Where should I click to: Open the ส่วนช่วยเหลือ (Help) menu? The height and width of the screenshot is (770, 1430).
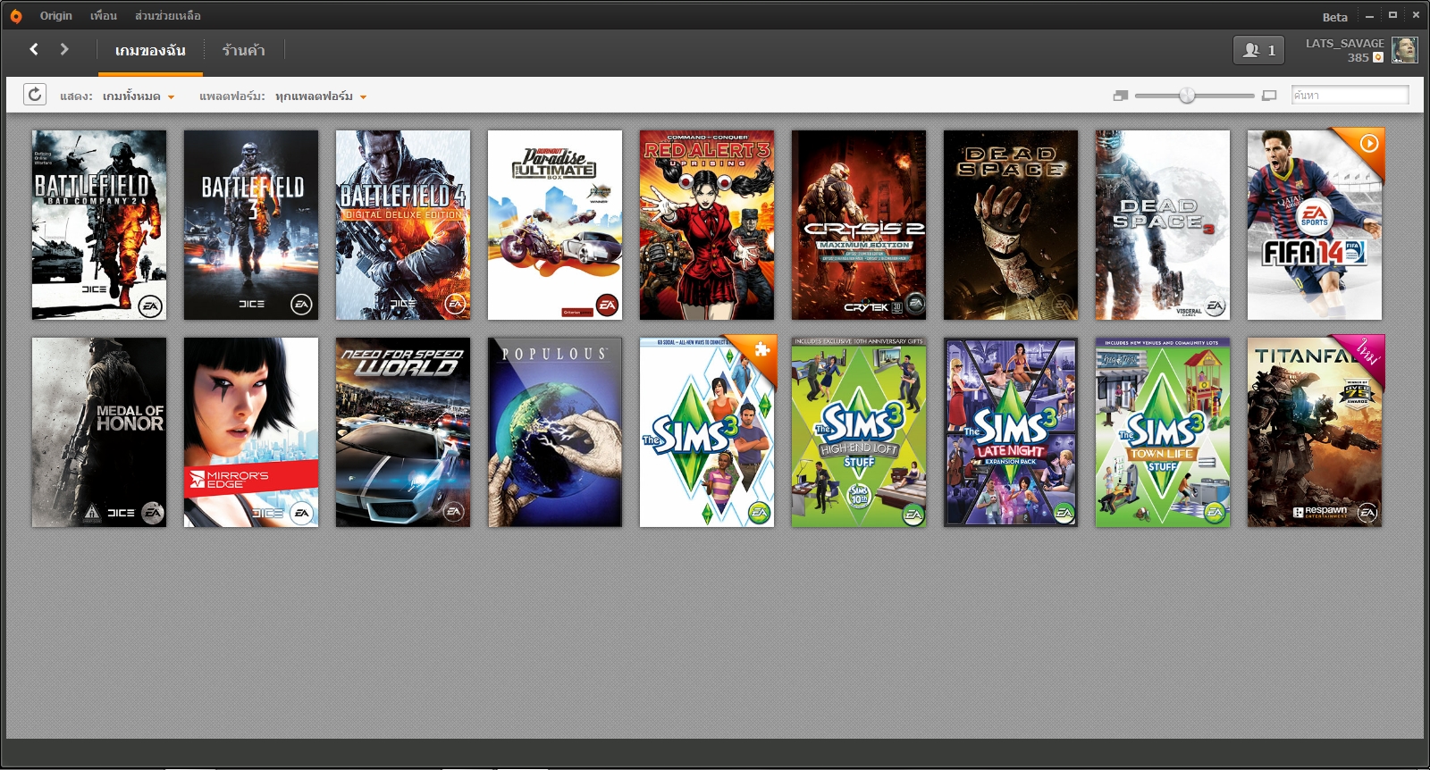168,16
